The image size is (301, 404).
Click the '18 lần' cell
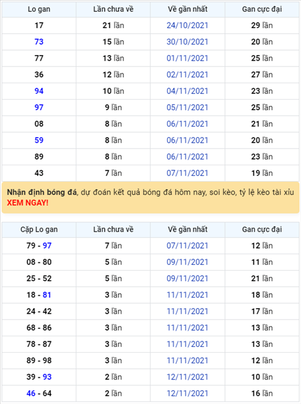click(262, 295)
